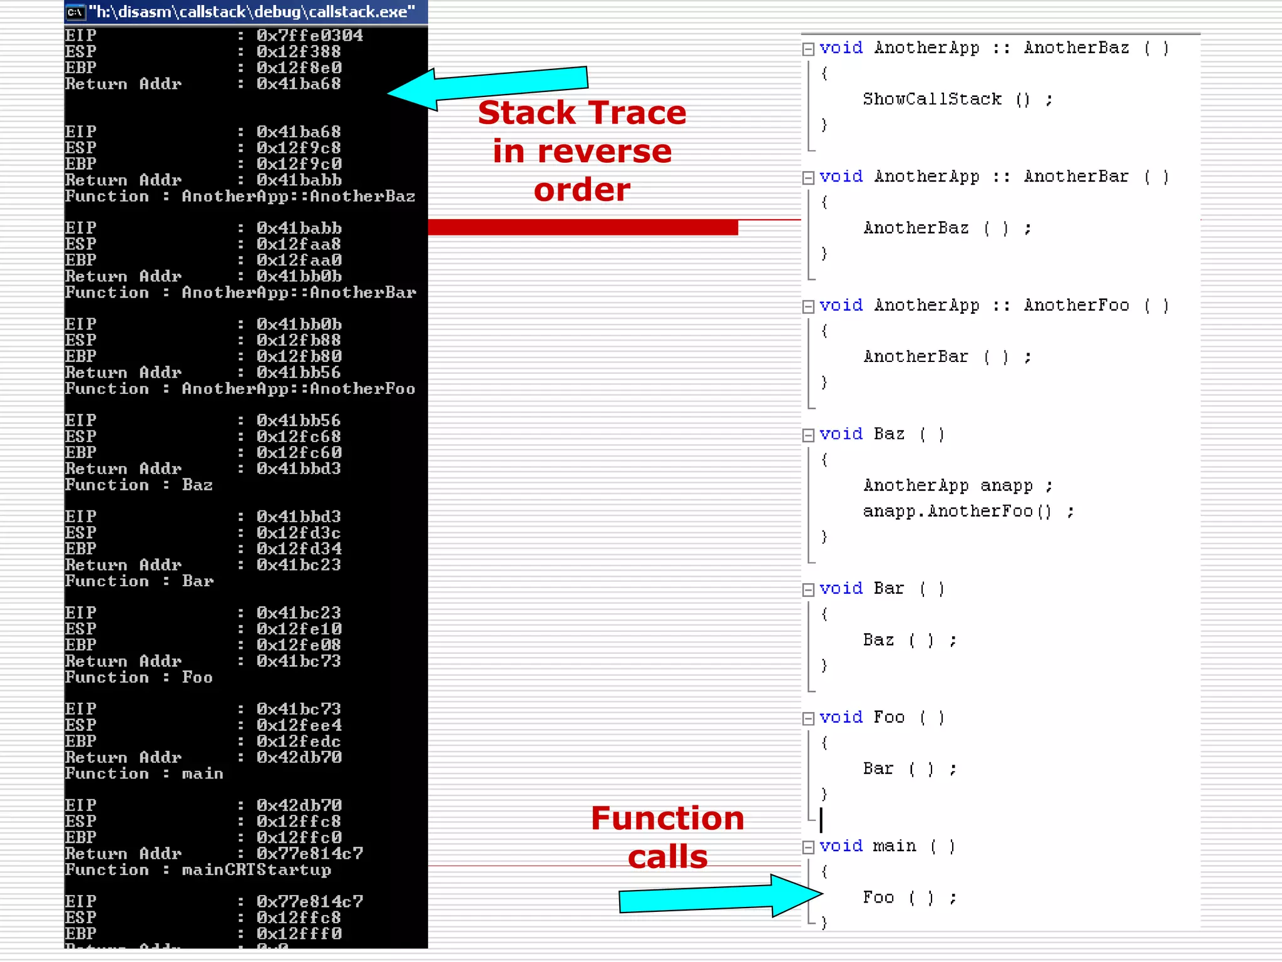1282x962 pixels.
Task: Click 'Function : AnotherApp::AnotherFoo' in console
Action: [x=240, y=389]
